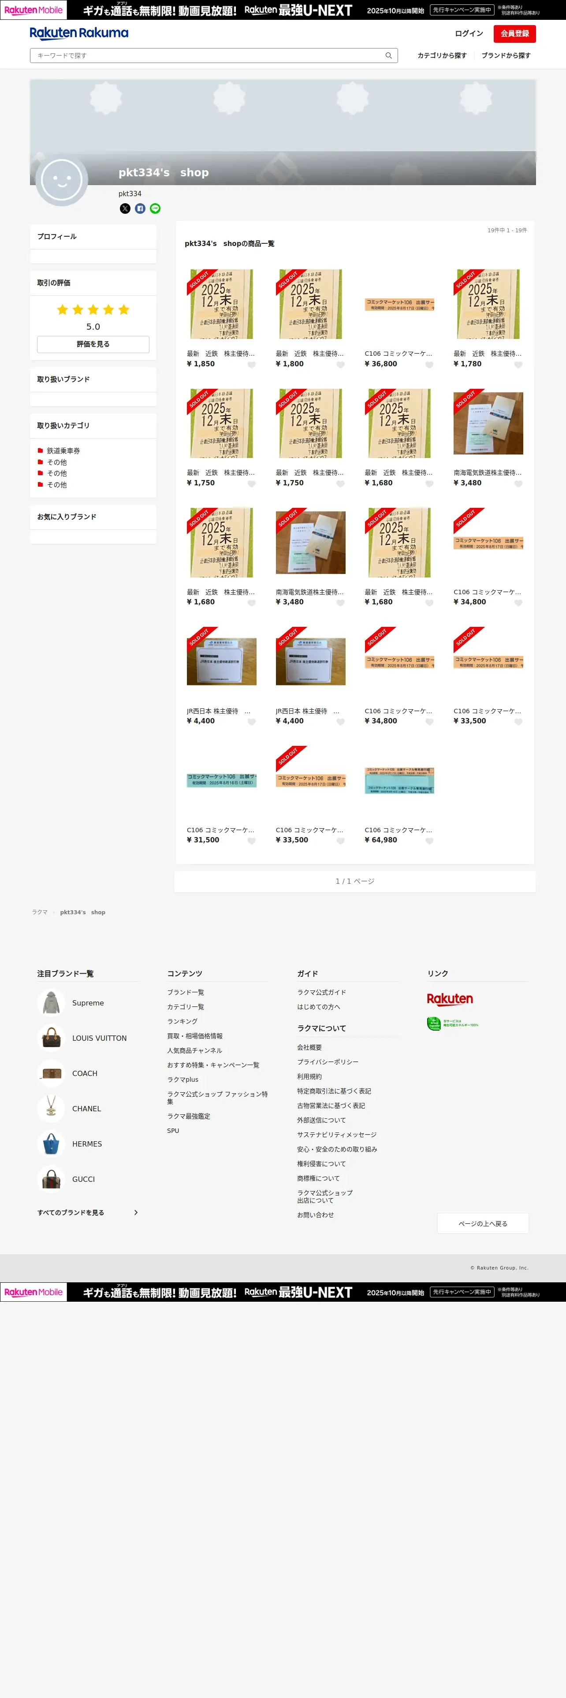Click the Rakuten logo under リンク
Screen dimensions: 566x1698
[450, 998]
